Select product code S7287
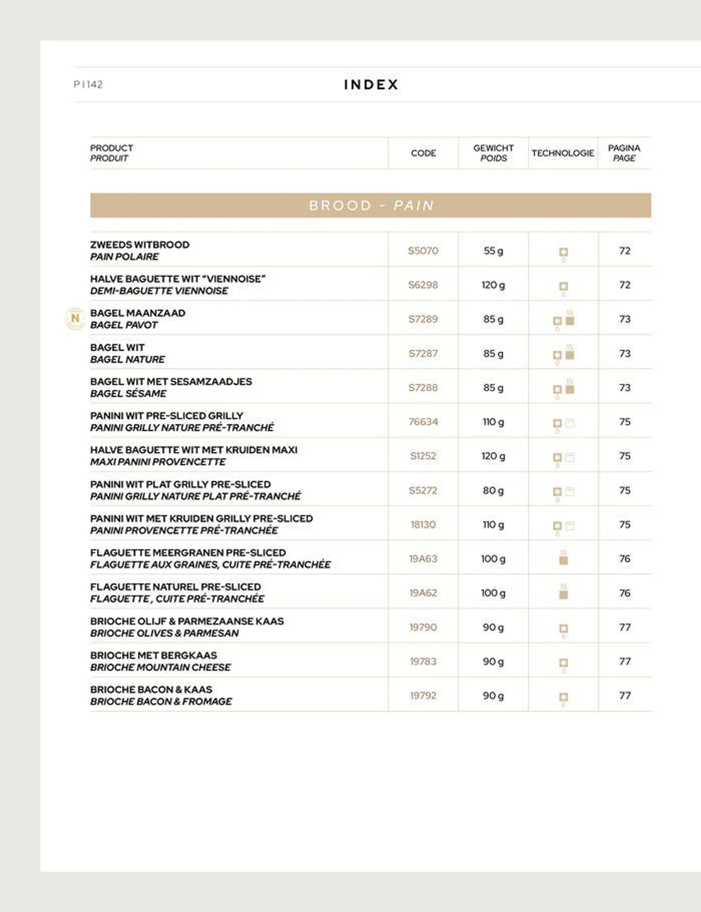 click(423, 353)
